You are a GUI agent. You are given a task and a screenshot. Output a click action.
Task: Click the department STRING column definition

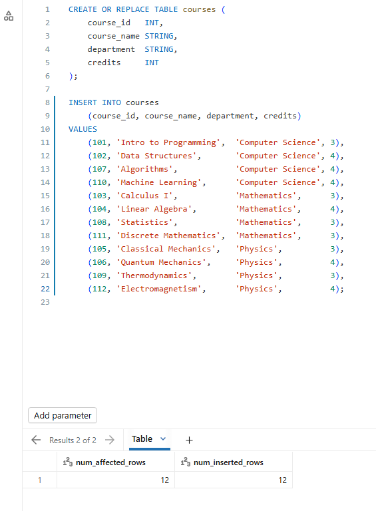(132, 49)
